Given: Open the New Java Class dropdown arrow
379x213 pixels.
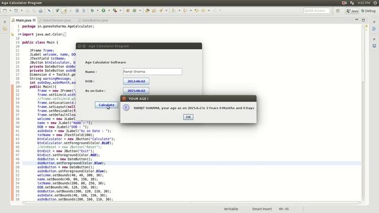Looking at the screenshot, I should click(x=140, y=11).
